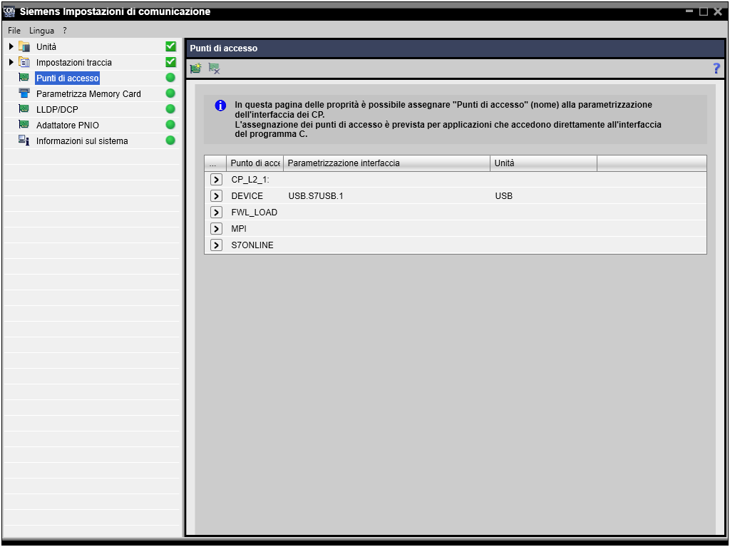Close the Siemens communication settings window
The height and width of the screenshot is (547, 730).
(x=718, y=11)
